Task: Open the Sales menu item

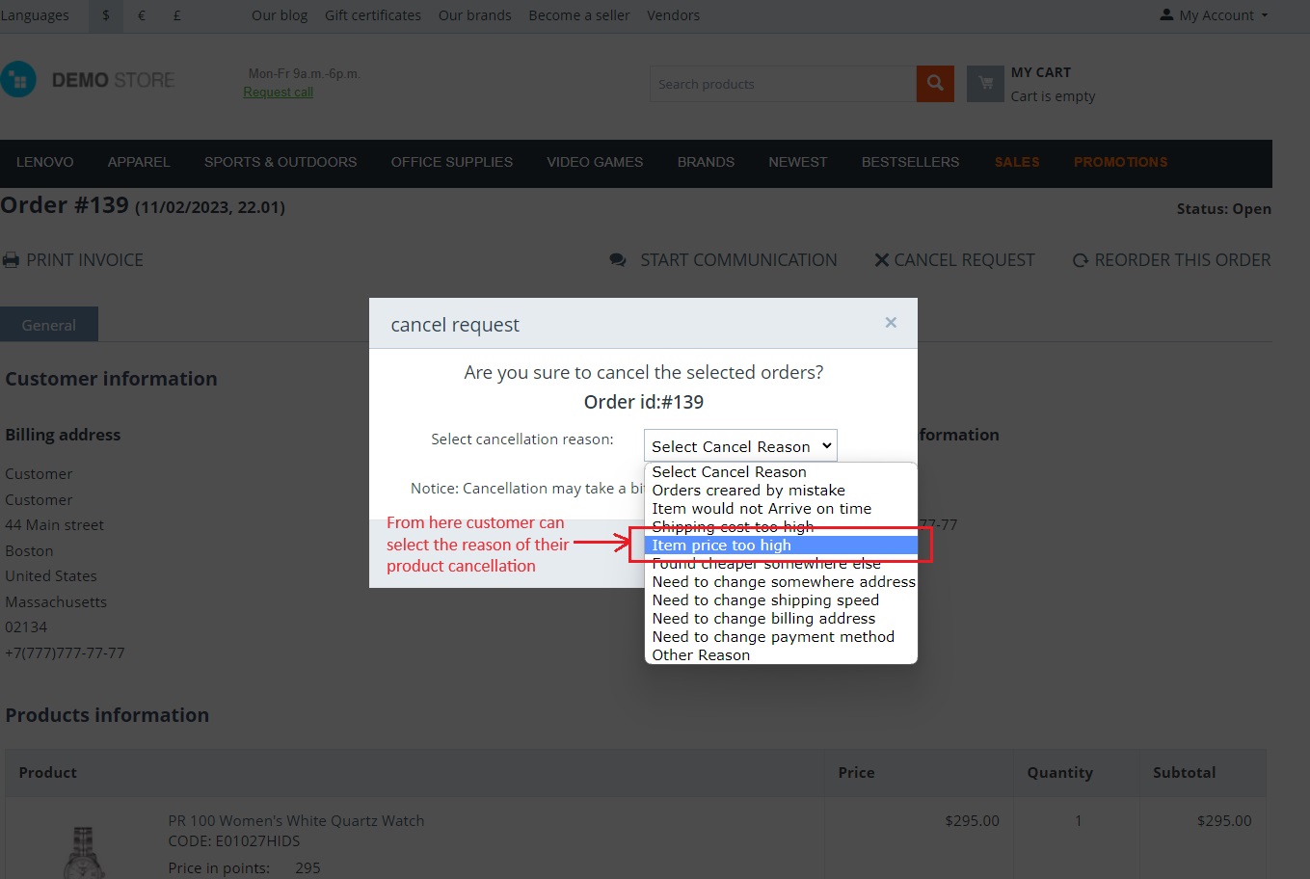Action: pos(1017,162)
